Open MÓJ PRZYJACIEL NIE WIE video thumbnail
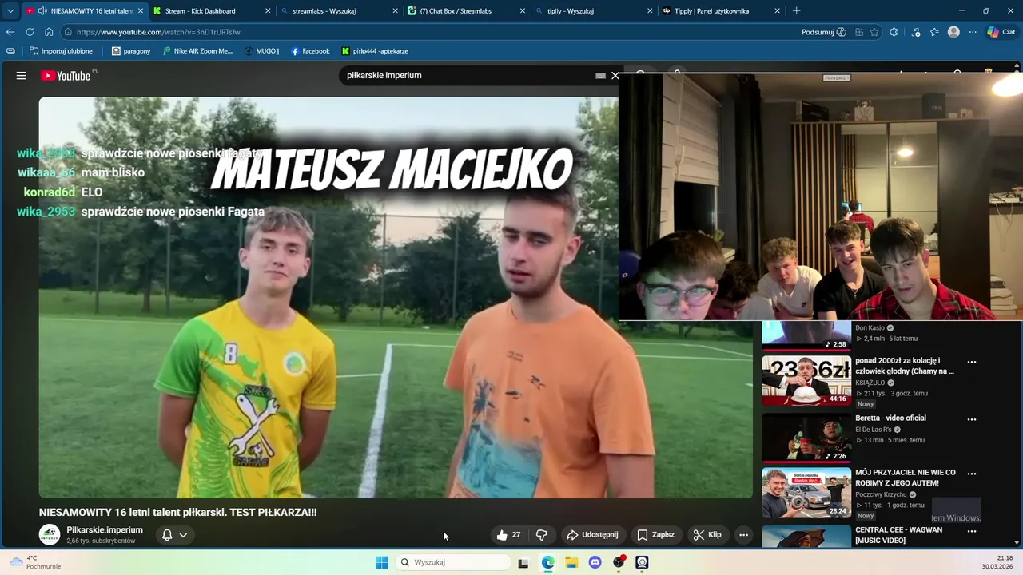Viewport: 1023px width, 575px height. (806, 493)
